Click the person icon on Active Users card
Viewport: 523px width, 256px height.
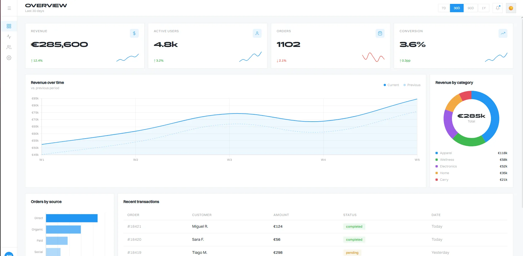(257, 33)
